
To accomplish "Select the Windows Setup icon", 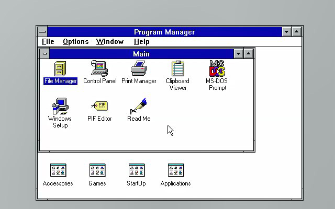I will (60, 107).
